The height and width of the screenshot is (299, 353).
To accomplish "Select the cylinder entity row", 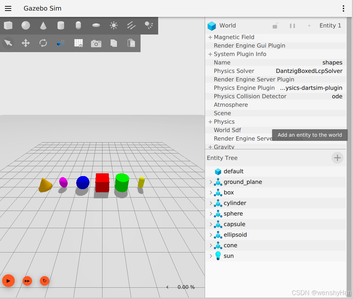I will coord(276,203).
